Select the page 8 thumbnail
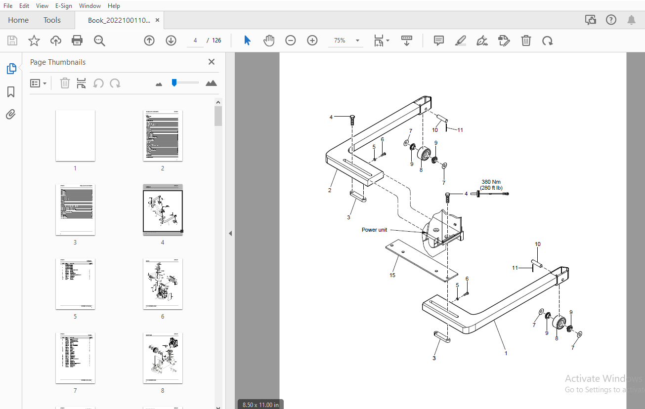The image size is (645, 409). (x=163, y=358)
